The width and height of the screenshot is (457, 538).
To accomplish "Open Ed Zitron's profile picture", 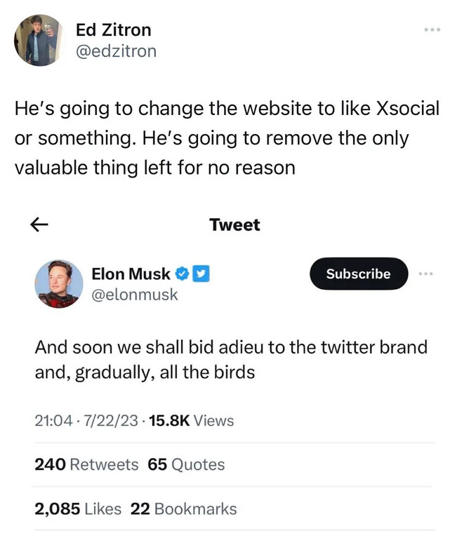I will pyautogui.click(x=39, y=40).
